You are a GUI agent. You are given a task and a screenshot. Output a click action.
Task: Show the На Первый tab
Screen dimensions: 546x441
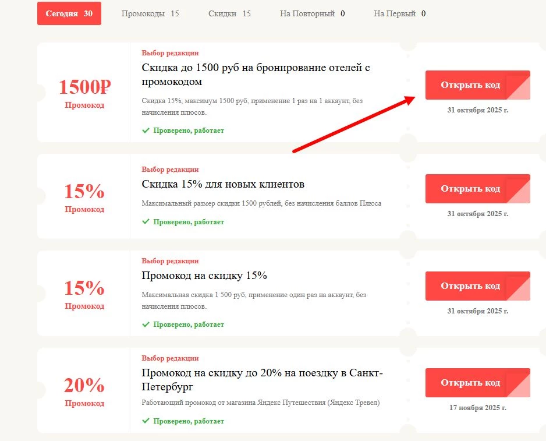(x=399, y=13)
